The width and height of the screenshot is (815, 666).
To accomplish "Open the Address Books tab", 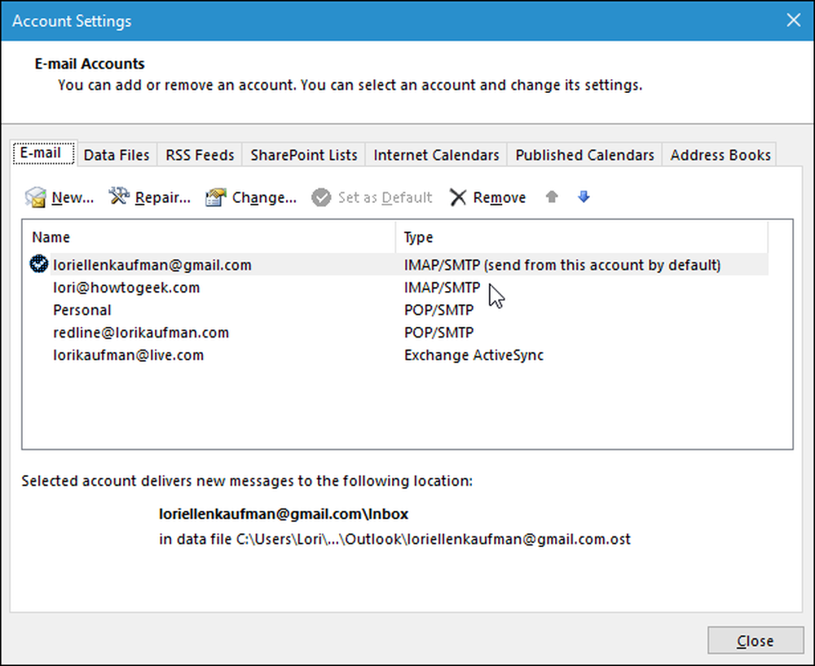I will click(x=720, y=155).
